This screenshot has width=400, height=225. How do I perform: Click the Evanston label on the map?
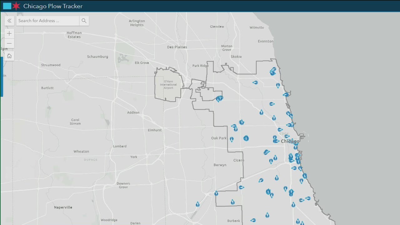point(265,41)
